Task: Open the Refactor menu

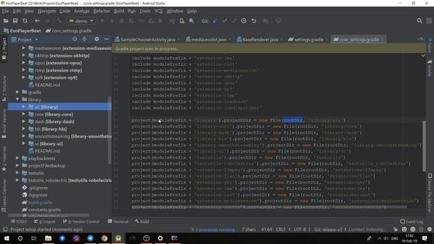Action: point(102,11)
